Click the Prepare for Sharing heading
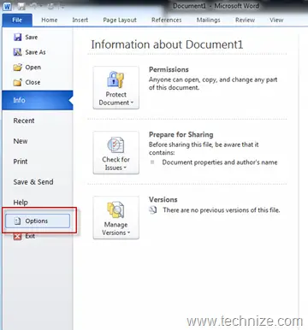Image resolution: width=308 pixels, height=330 pixels. point(181,134)
